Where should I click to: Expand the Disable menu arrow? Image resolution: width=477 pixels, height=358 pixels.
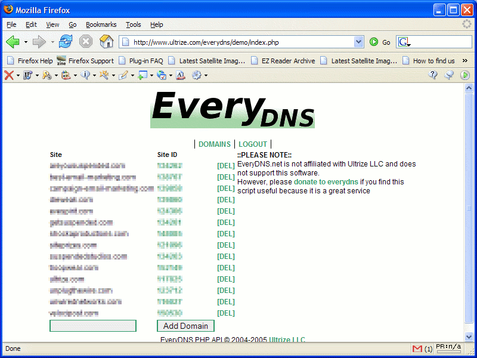(18, 76)
